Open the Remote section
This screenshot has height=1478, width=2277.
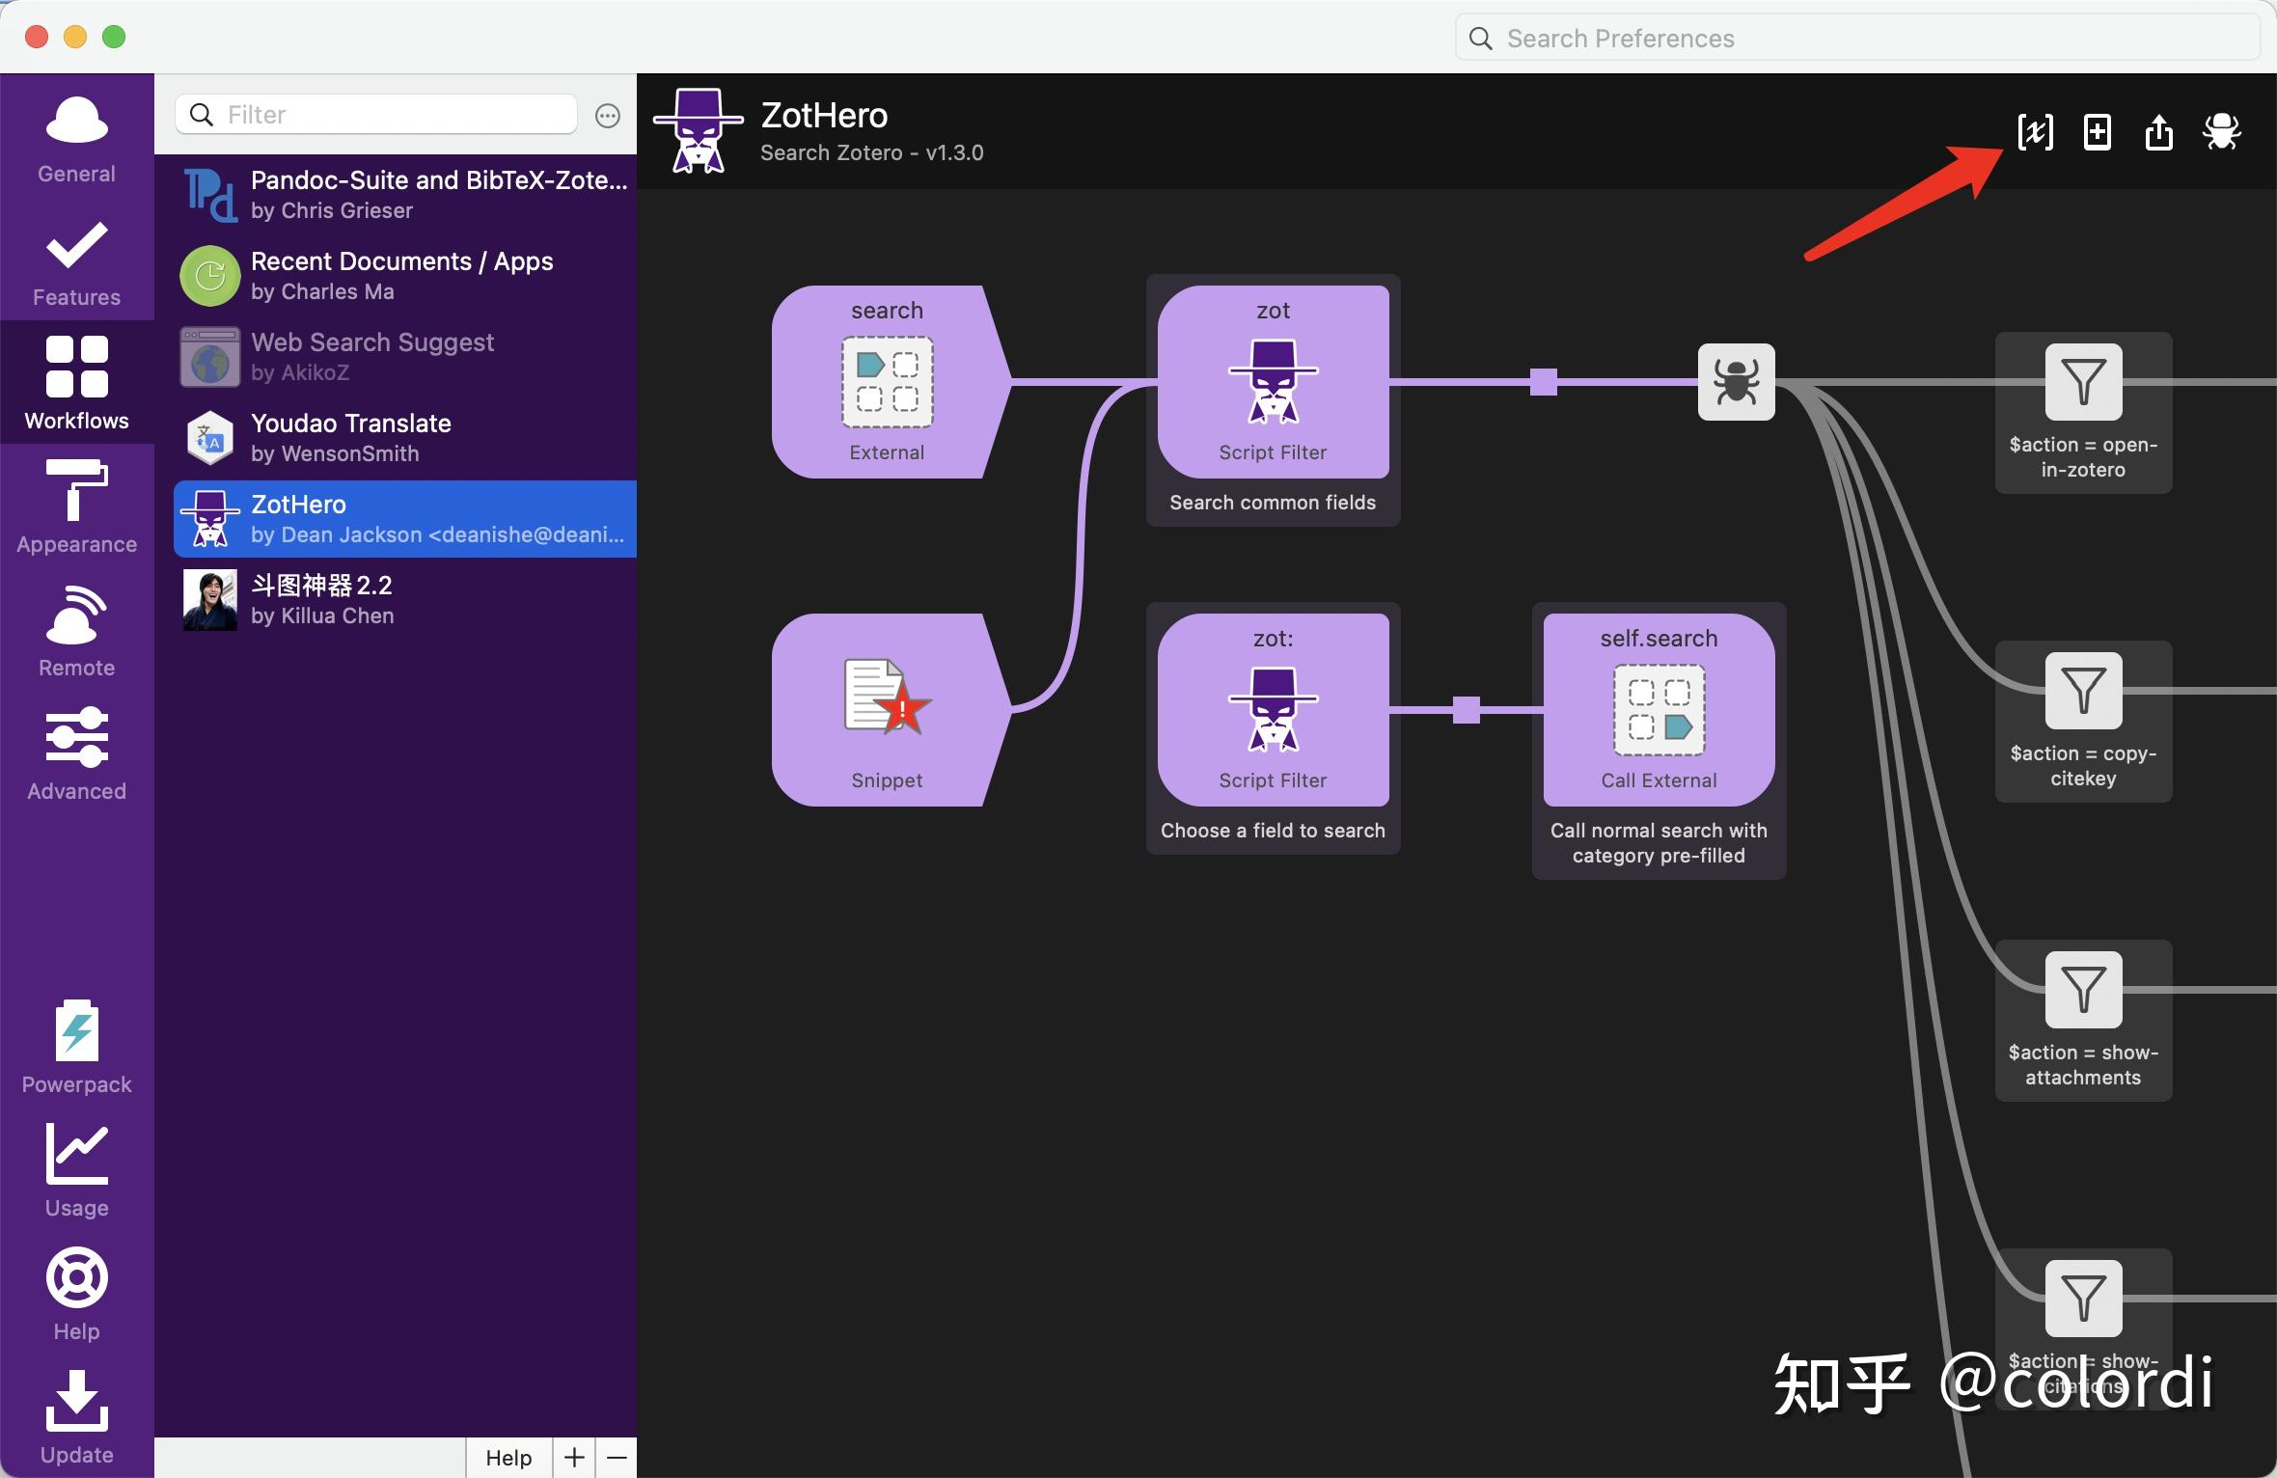click(76, 630)
